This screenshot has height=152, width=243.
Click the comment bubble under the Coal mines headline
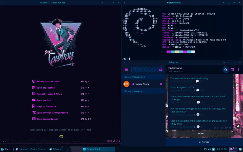point(198,127)
